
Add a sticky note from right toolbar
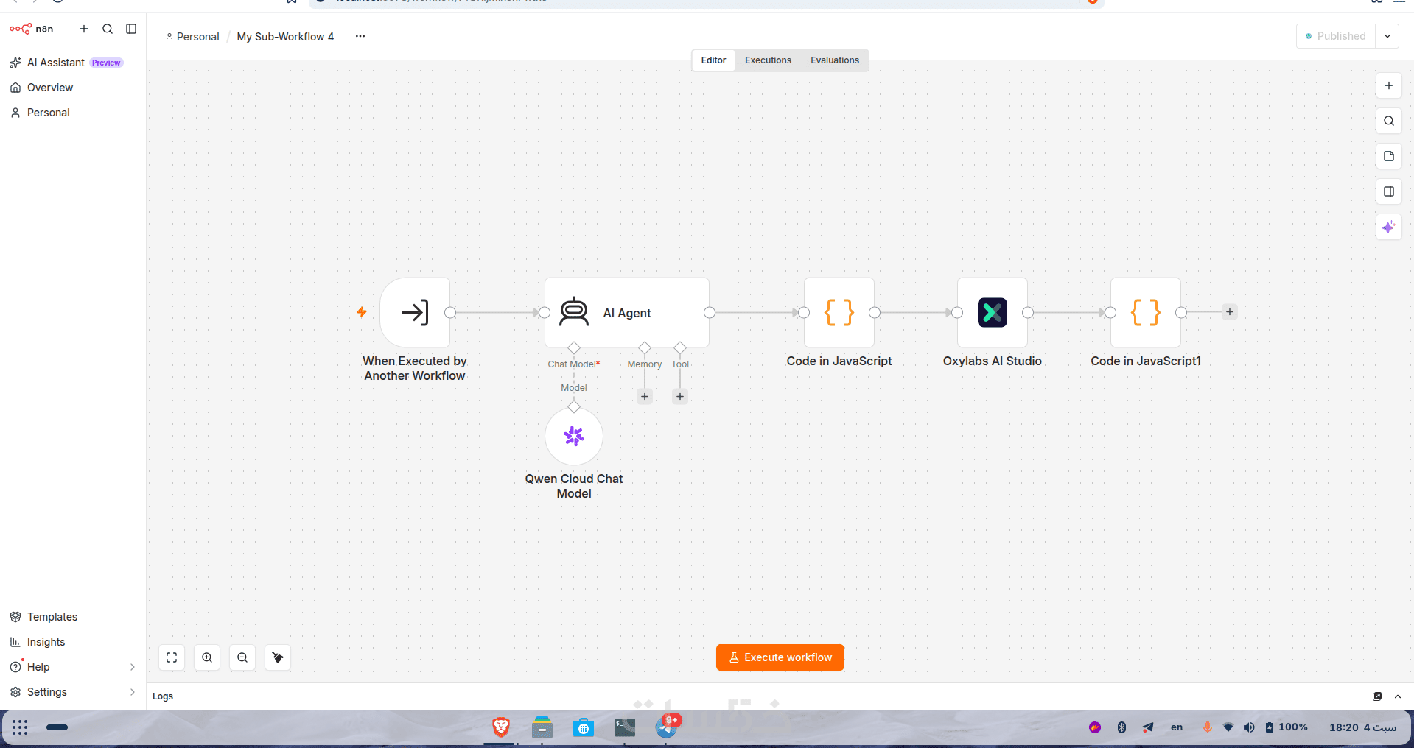tap(1389, 156)
